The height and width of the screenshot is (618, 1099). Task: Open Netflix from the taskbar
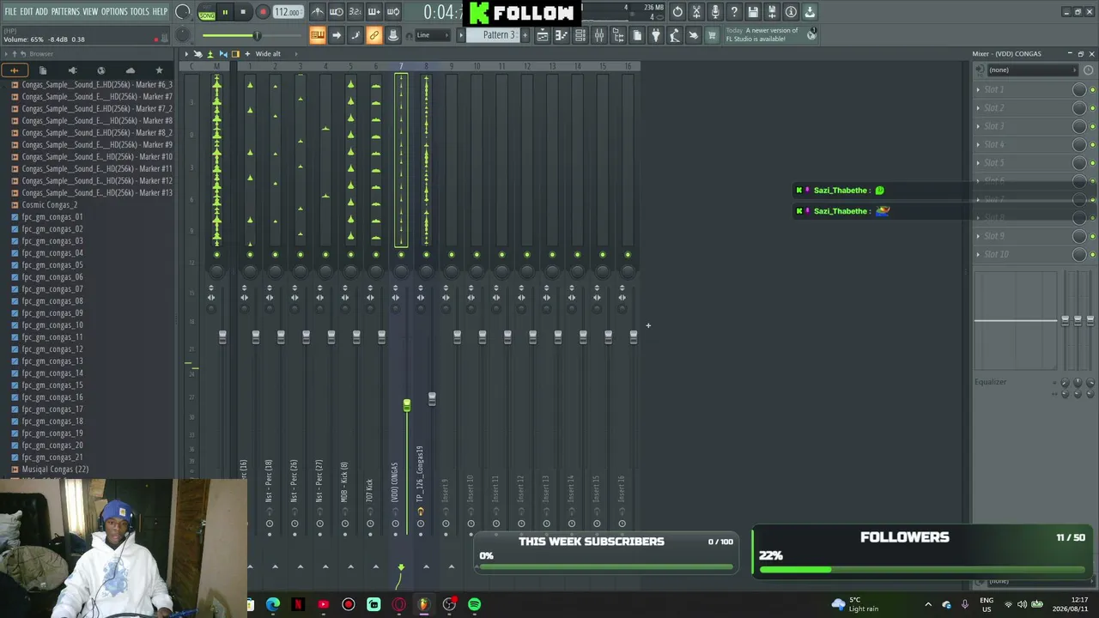point(298,604)
